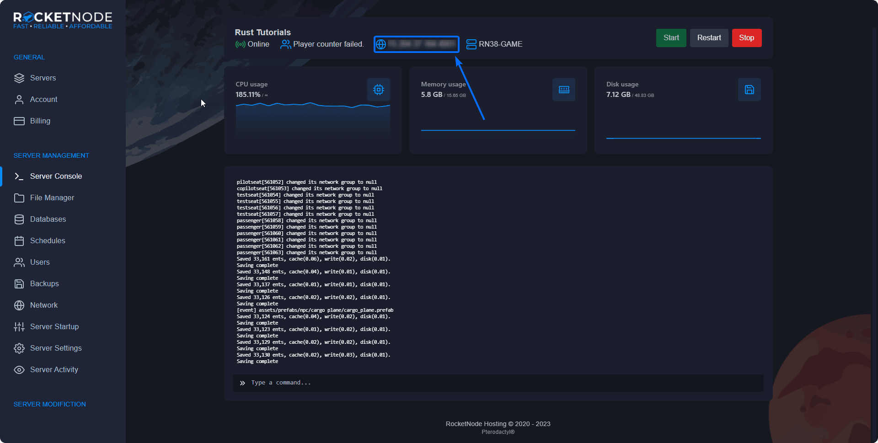This screenshot has height=443, width=878.
Task: Click the RocketNode logo
Action: point(63,21)
